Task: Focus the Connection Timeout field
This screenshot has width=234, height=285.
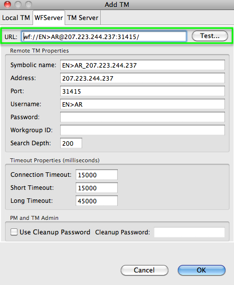Action: (x=97, y=175)
